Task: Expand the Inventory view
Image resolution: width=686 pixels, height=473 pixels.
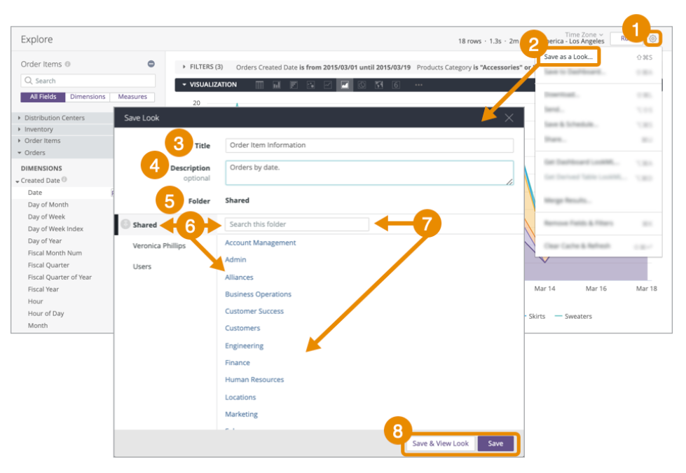Action: click(x=19, y=129)
